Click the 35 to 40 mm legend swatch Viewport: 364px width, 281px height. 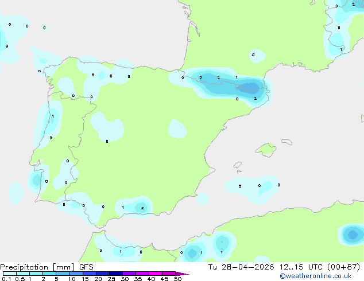tap(142, 274)
